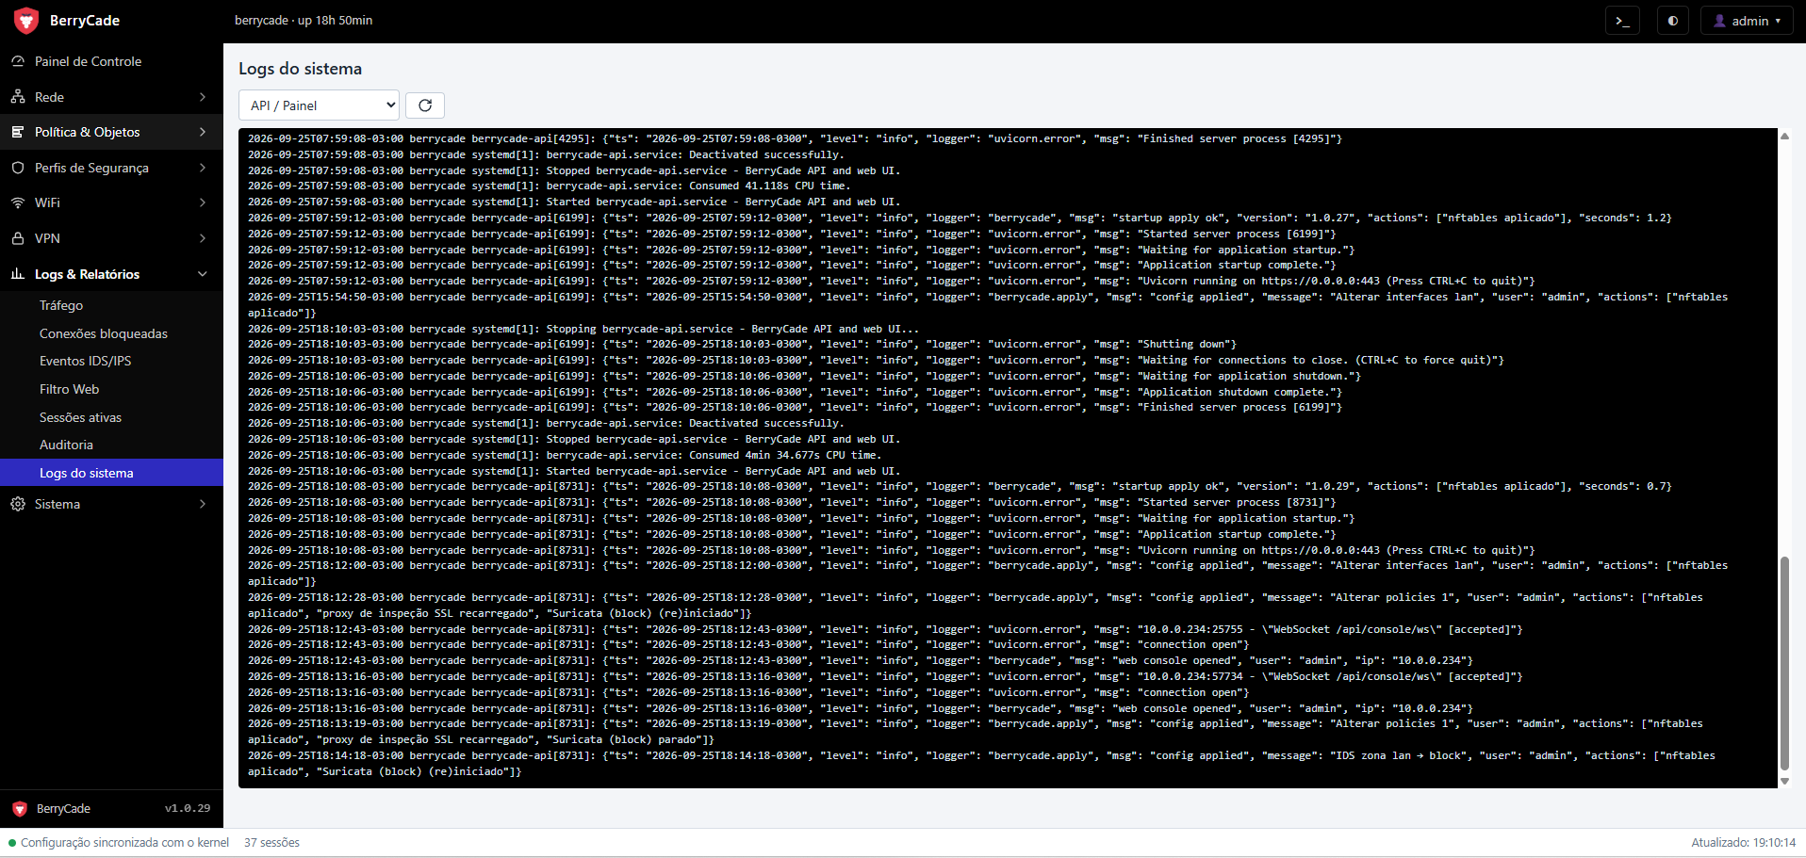
Task: Toggle the dark/light theme button
Action: (x=1673, y=21)
